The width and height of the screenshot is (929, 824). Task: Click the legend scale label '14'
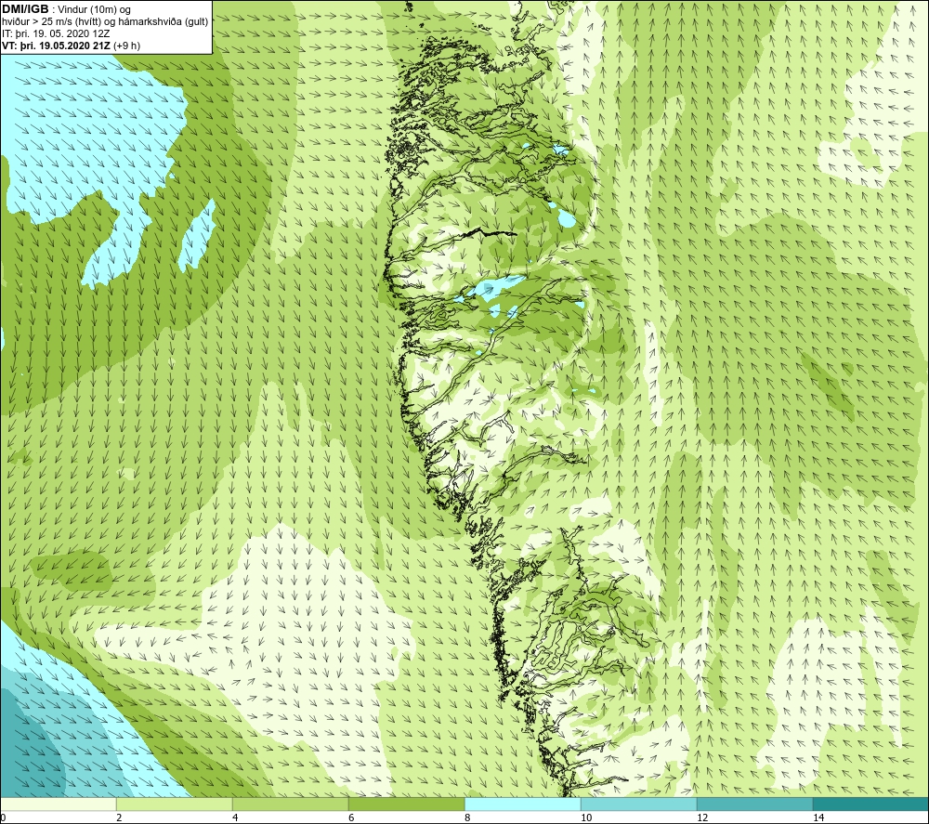(818, 817)
